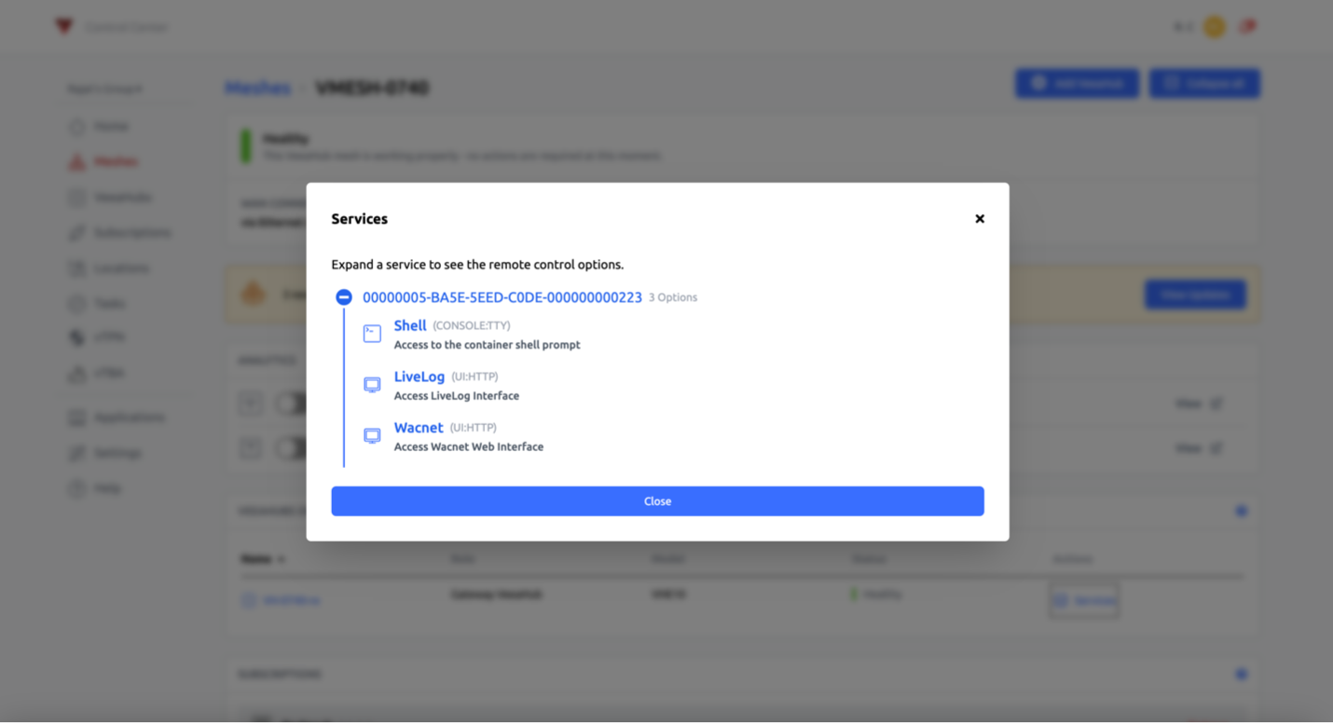Click the Wacnet monitor icon
The height and width of the screenshot is (726, 1333).
(x=372, y=436)
